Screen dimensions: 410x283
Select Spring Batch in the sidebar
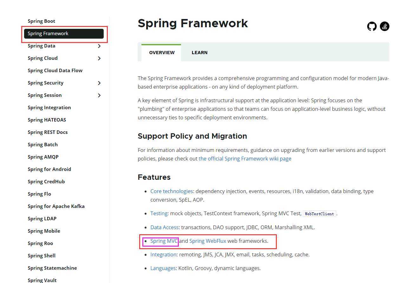(x=42, y=145)
